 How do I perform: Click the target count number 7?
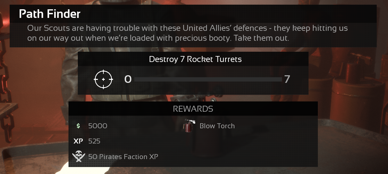[287, 79]
